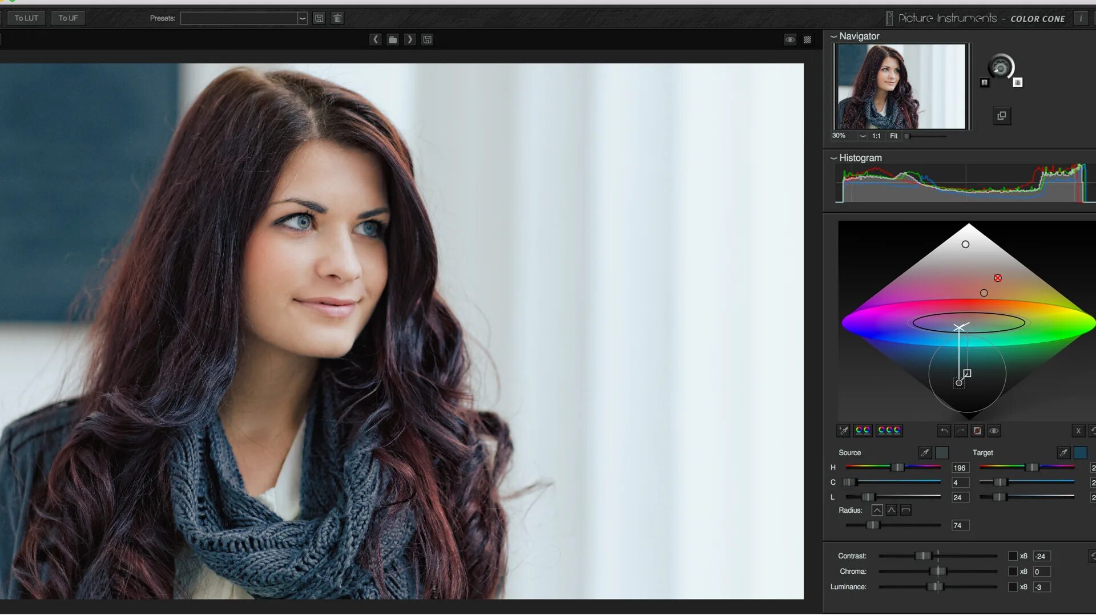Click the Navigator zoom slider
1096x616 pixels.
click(x=925, y=136)
